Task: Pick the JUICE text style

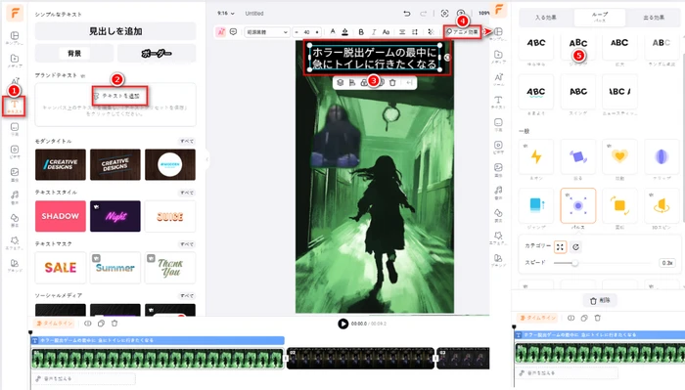Action: [x=170, y=216]
